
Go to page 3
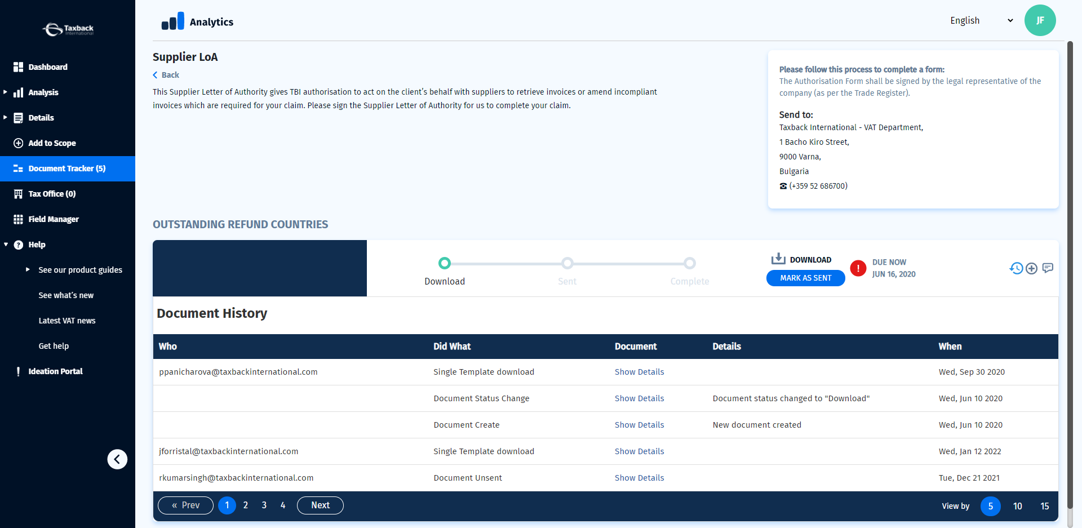[x=264, y=505]
